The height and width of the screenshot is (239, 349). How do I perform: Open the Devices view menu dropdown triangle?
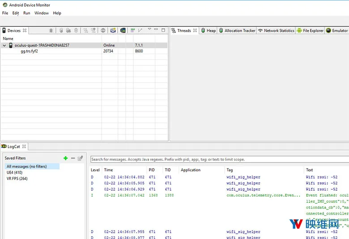pyautogui.click(x=149, y=29)
